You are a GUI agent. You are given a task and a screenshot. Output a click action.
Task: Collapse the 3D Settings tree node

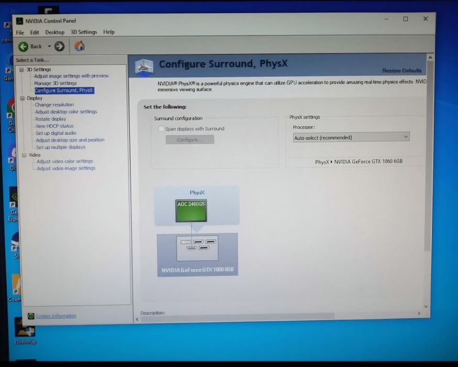coord(21,70)
